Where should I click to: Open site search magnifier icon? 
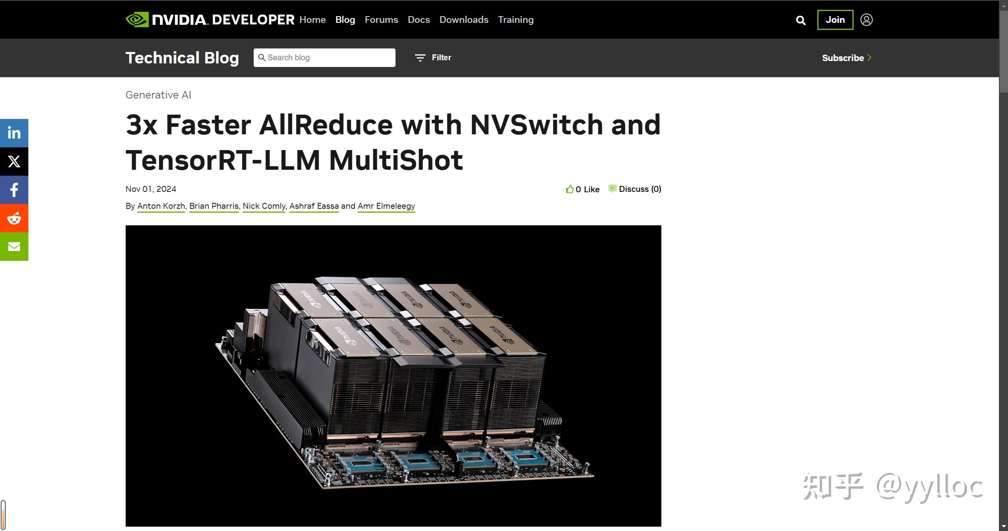(800, 20)
